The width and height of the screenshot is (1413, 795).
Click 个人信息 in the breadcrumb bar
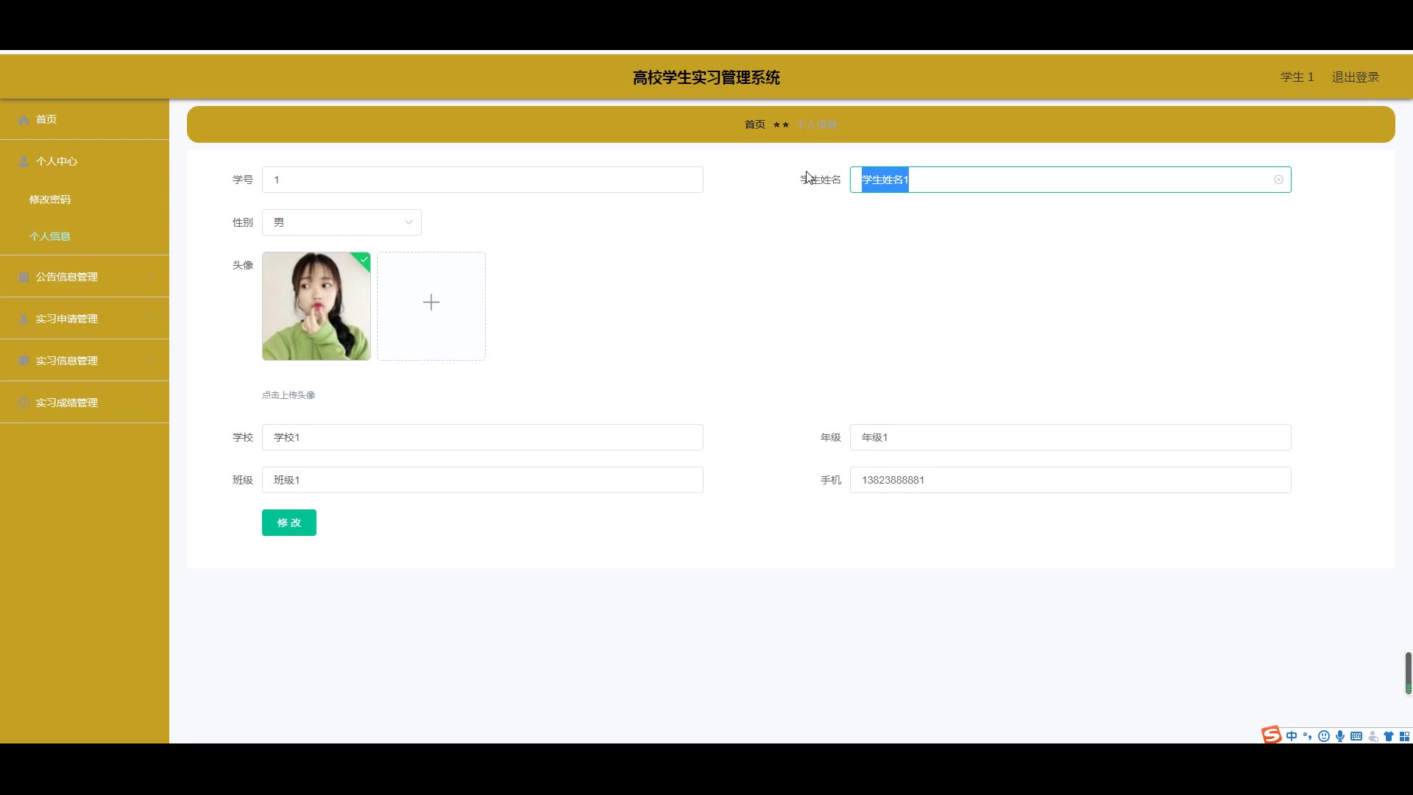(817, 124)
